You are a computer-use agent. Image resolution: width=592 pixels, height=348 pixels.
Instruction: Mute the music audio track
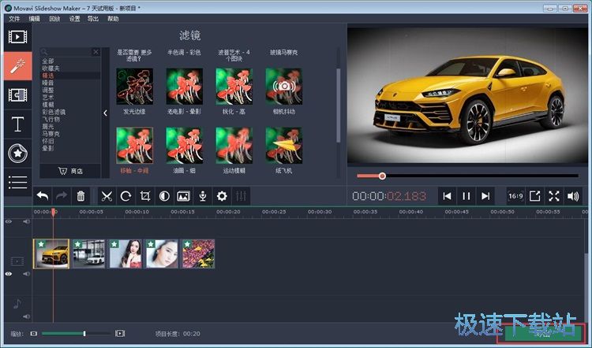pos(26,317)
